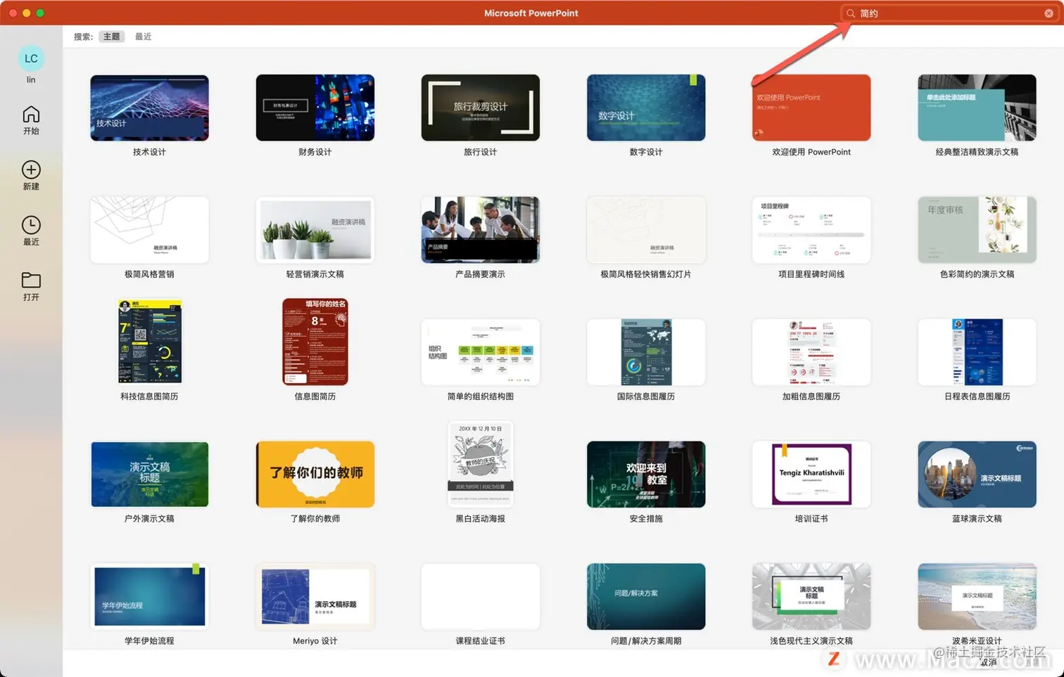Click the magnifier icon in search field
The width and height of the screenshot is (1064, 677).
[851, 13]
